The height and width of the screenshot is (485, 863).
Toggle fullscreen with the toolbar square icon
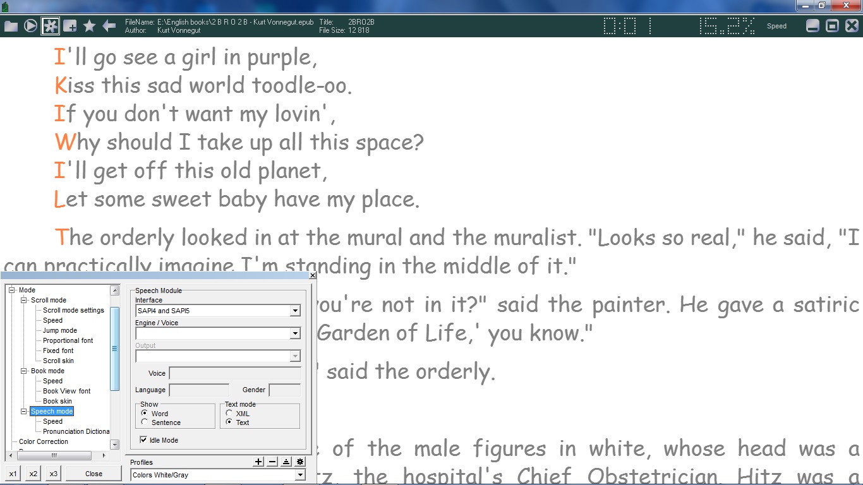pyautogui.click(x=833, y=26)
